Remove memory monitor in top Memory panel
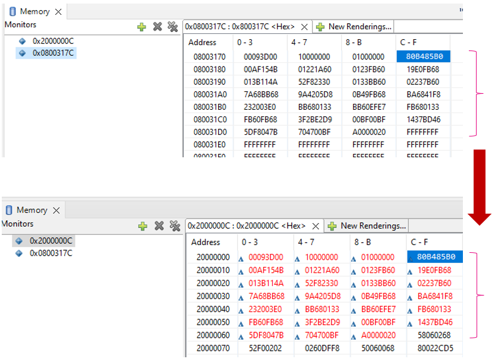495x362 pixels. [x=157, y=27]
